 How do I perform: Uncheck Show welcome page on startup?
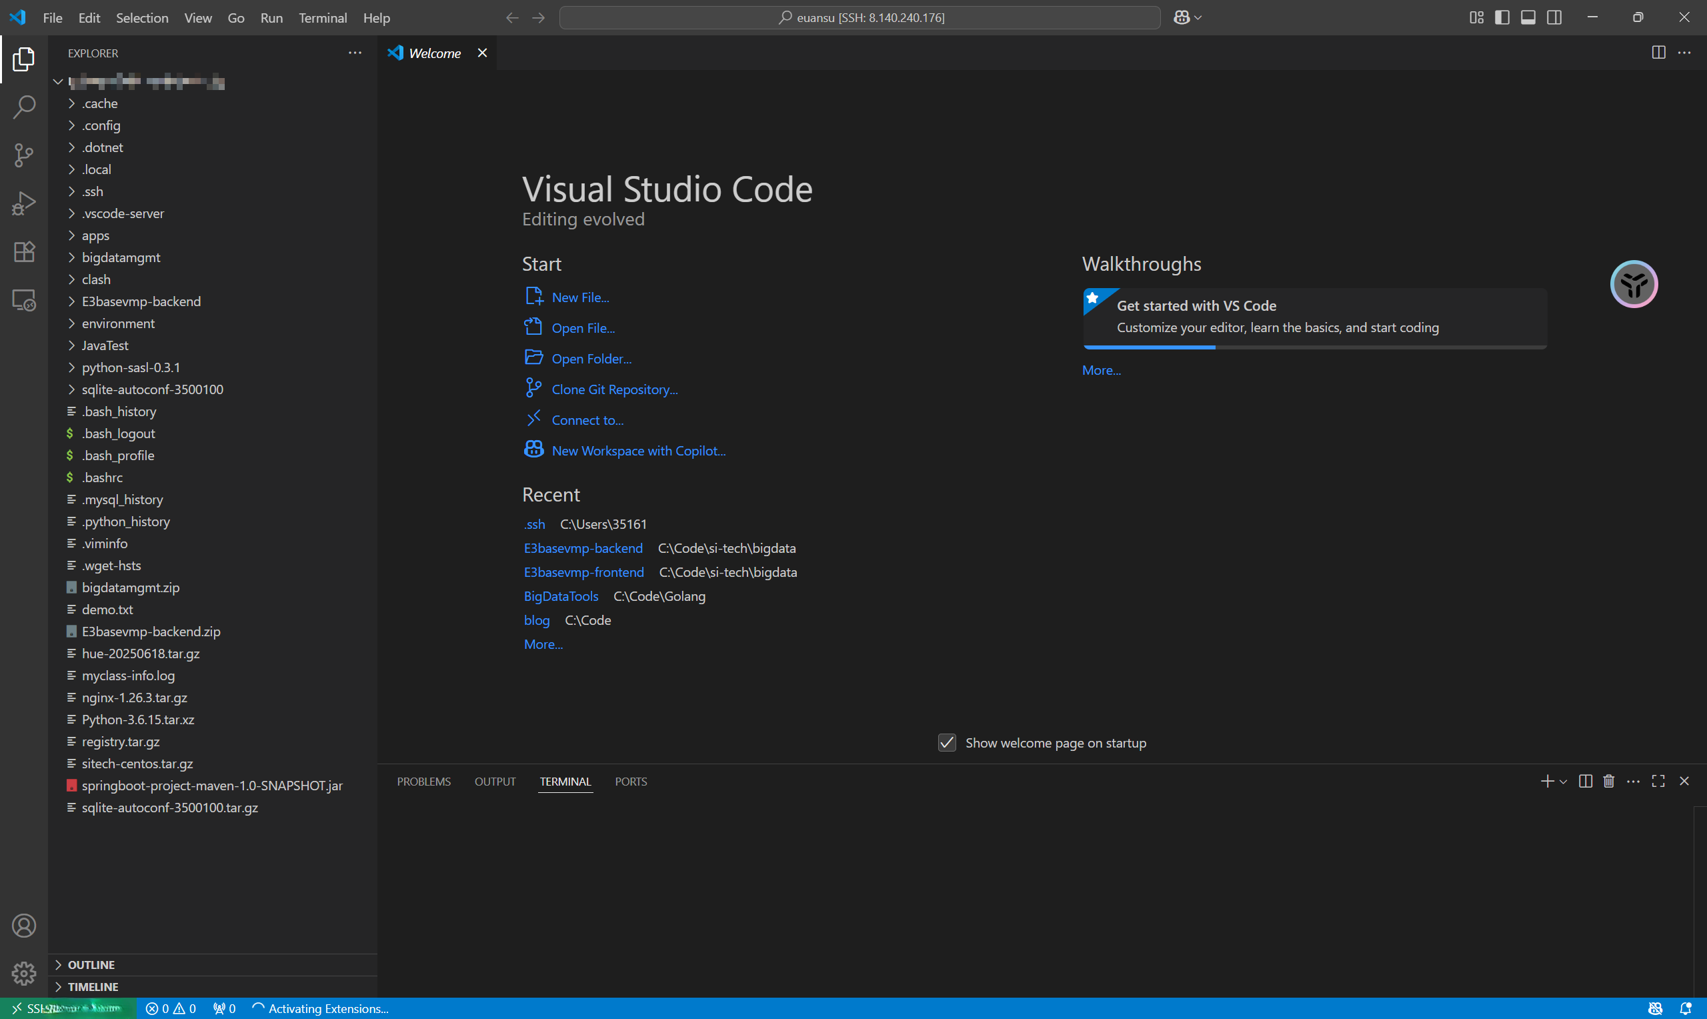946,743
